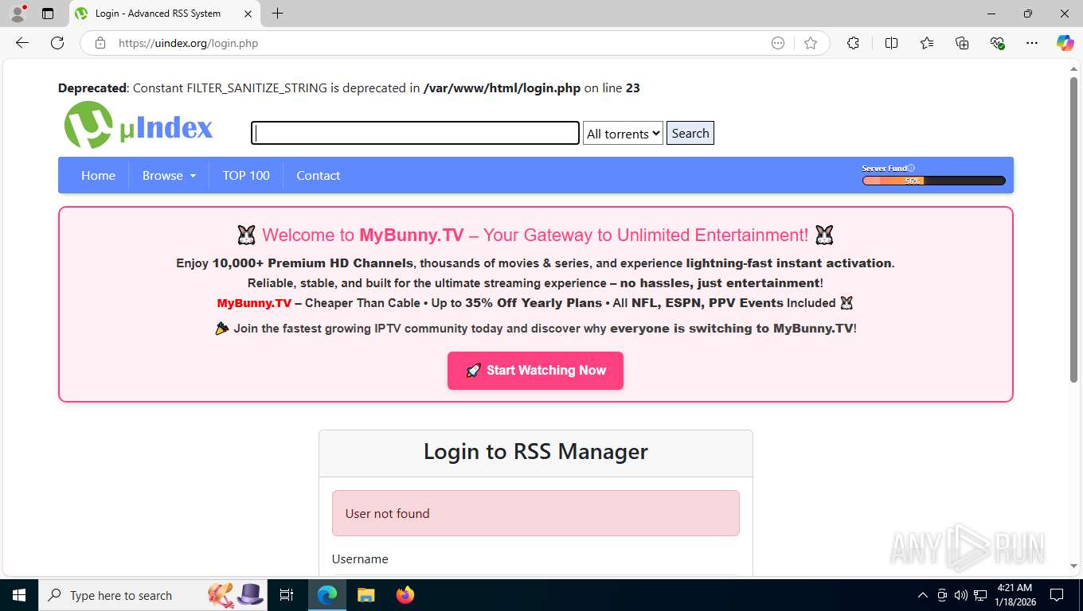
Task: Launch Firefox from the taskbar
Action: point(405,595)
